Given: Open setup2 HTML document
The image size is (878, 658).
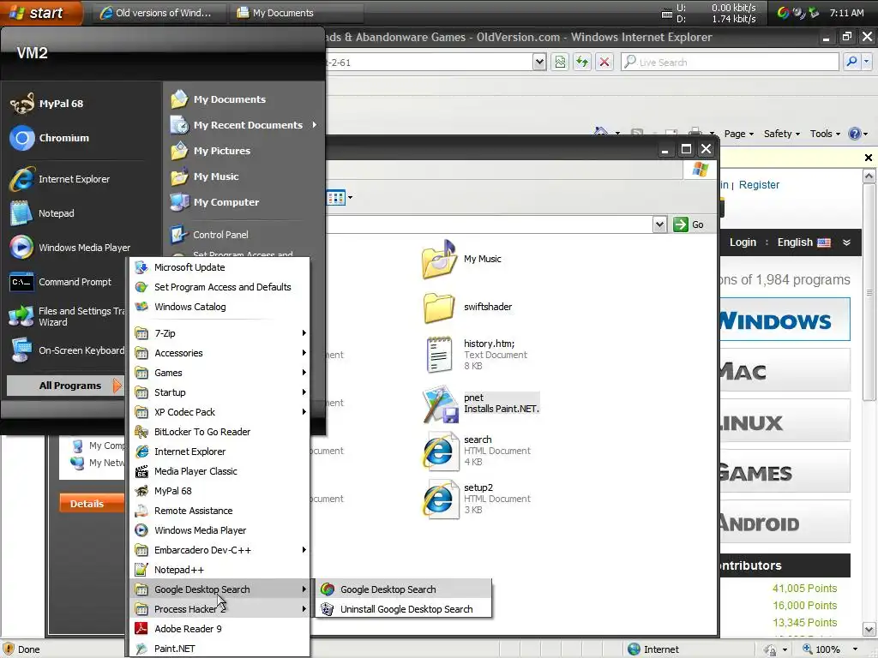Looking at the screenshot, I should click(x=476, y=499).
